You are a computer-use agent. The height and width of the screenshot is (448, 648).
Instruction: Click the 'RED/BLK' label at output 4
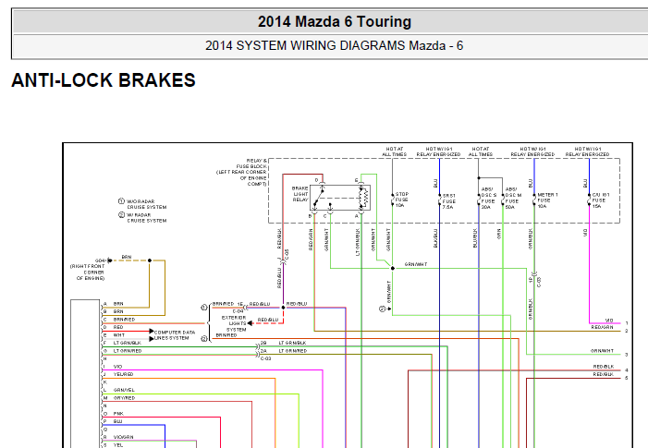tap(604, 367)
